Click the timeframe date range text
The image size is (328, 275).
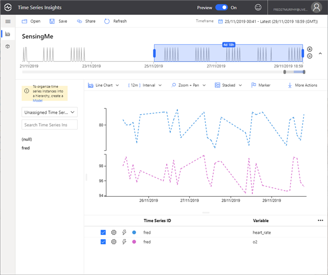pos(271,22)
